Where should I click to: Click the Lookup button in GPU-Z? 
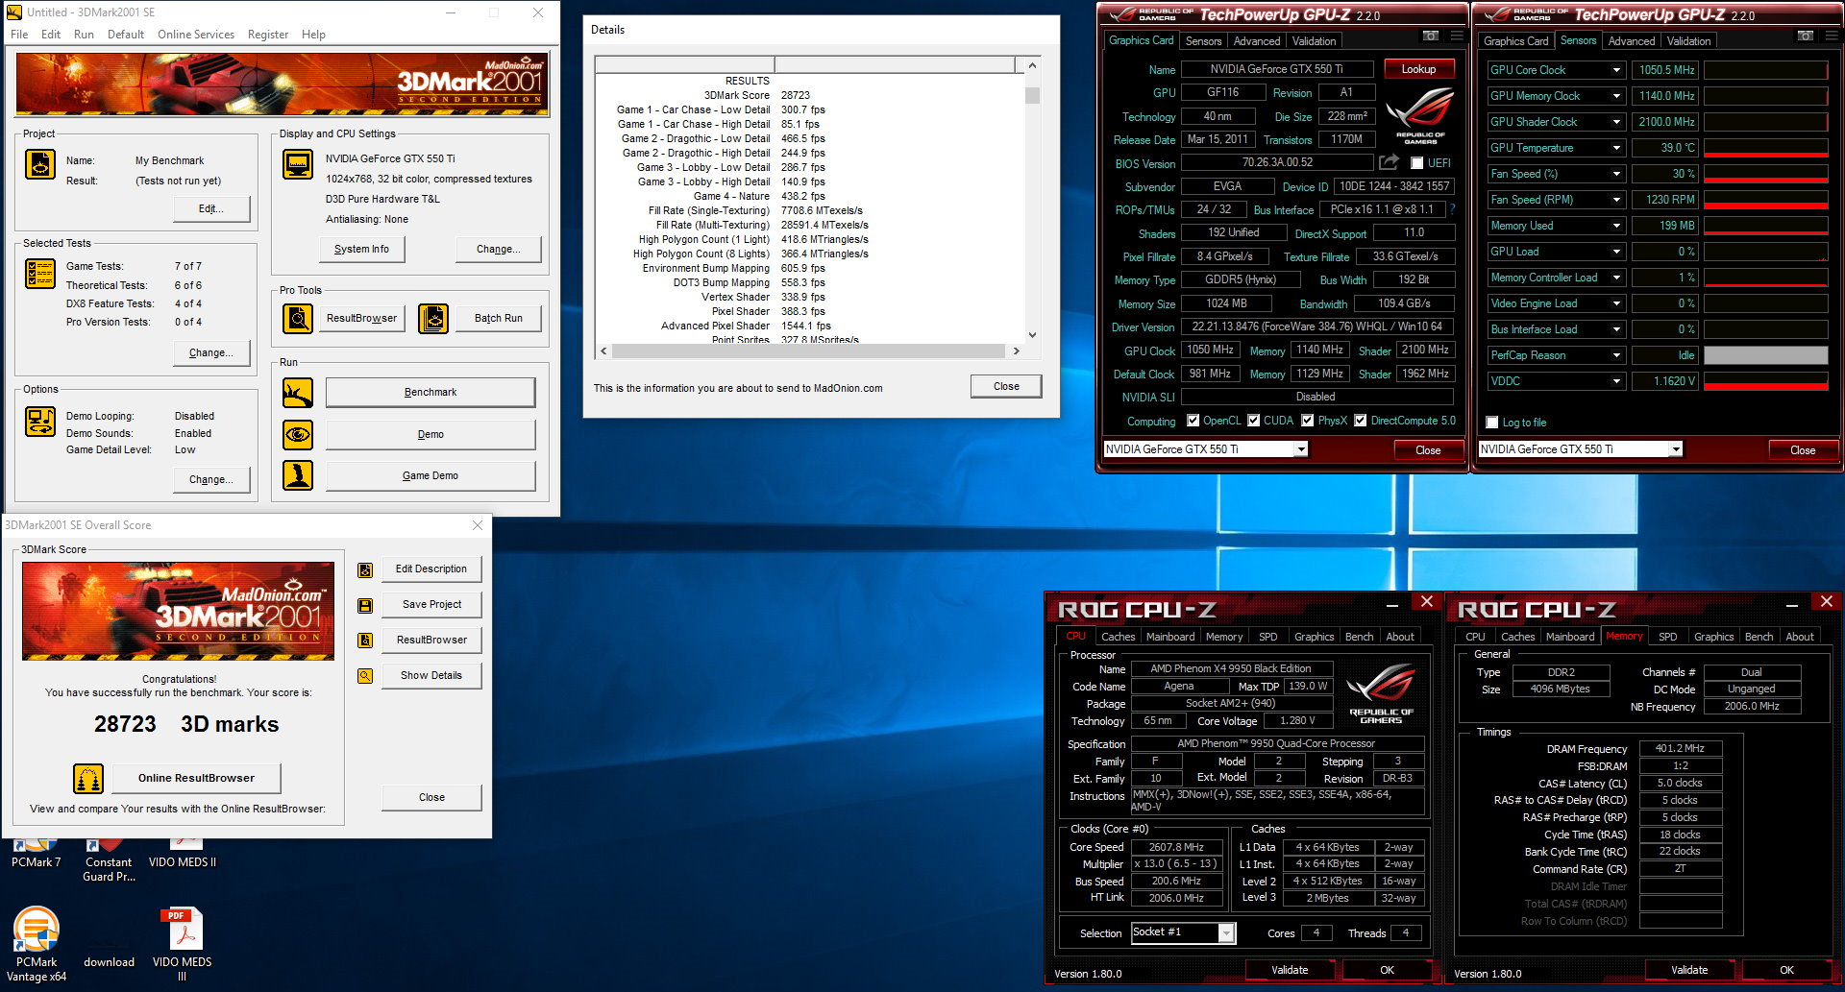pos(1418,69)
